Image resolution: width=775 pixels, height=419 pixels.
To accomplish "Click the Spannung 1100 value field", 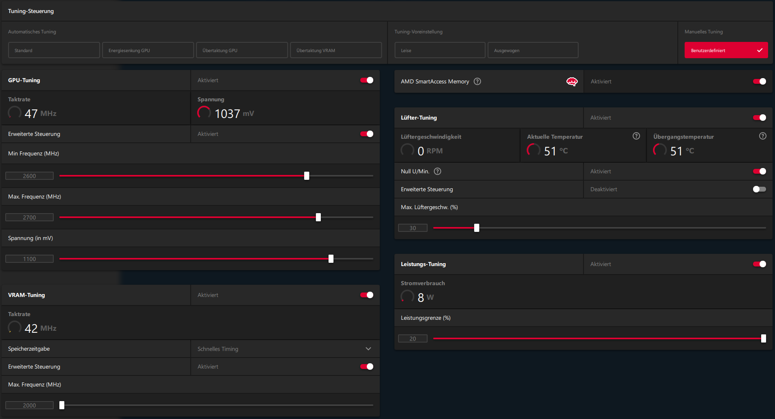I will point(29,259).
